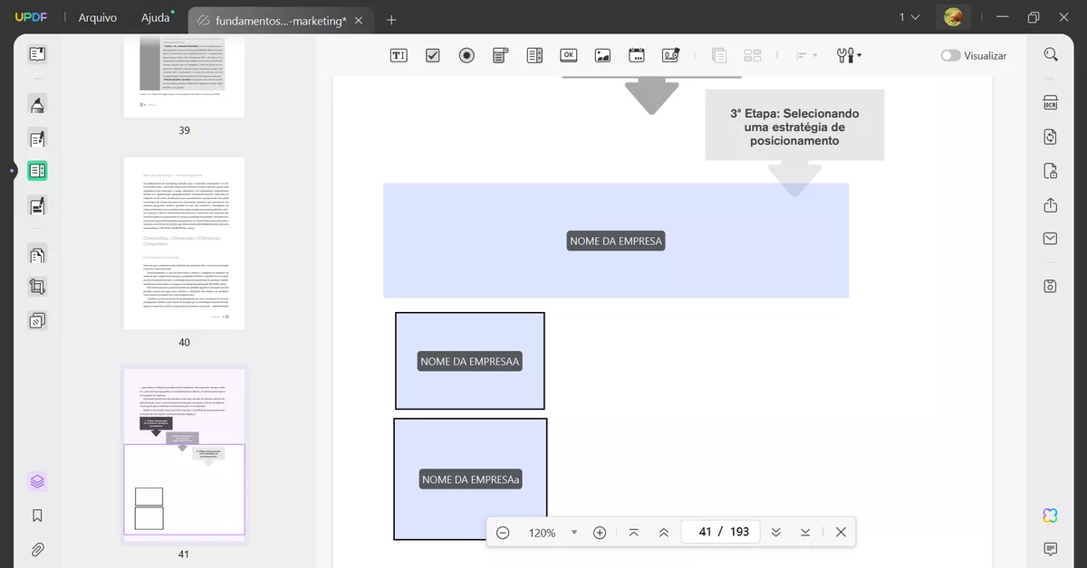
Task: Select the List Box form tool
Action: pos(534,55)
